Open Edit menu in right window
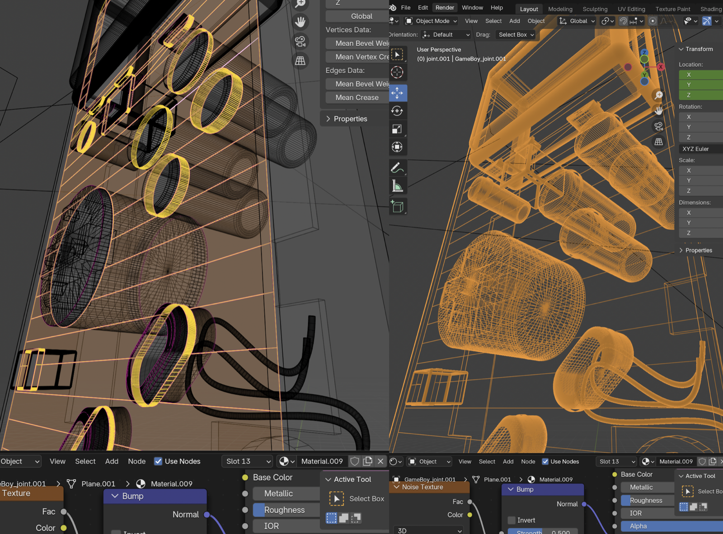Viewport: 723px width, 534px height. point(423,8)
